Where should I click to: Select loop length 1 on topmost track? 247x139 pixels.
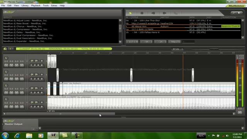pos(31,65)
